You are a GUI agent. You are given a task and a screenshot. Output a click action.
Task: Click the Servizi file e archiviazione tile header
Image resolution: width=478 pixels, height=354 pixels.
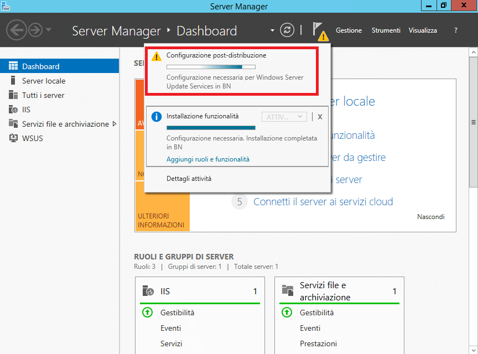tap(339, 291)
